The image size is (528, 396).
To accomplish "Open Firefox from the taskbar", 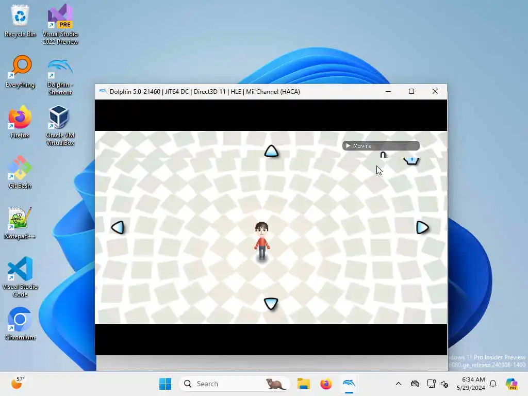I will (326, 384).
